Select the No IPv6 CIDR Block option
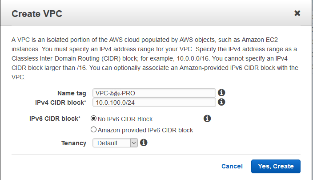The image size is (313, 180). pos(93,119)
